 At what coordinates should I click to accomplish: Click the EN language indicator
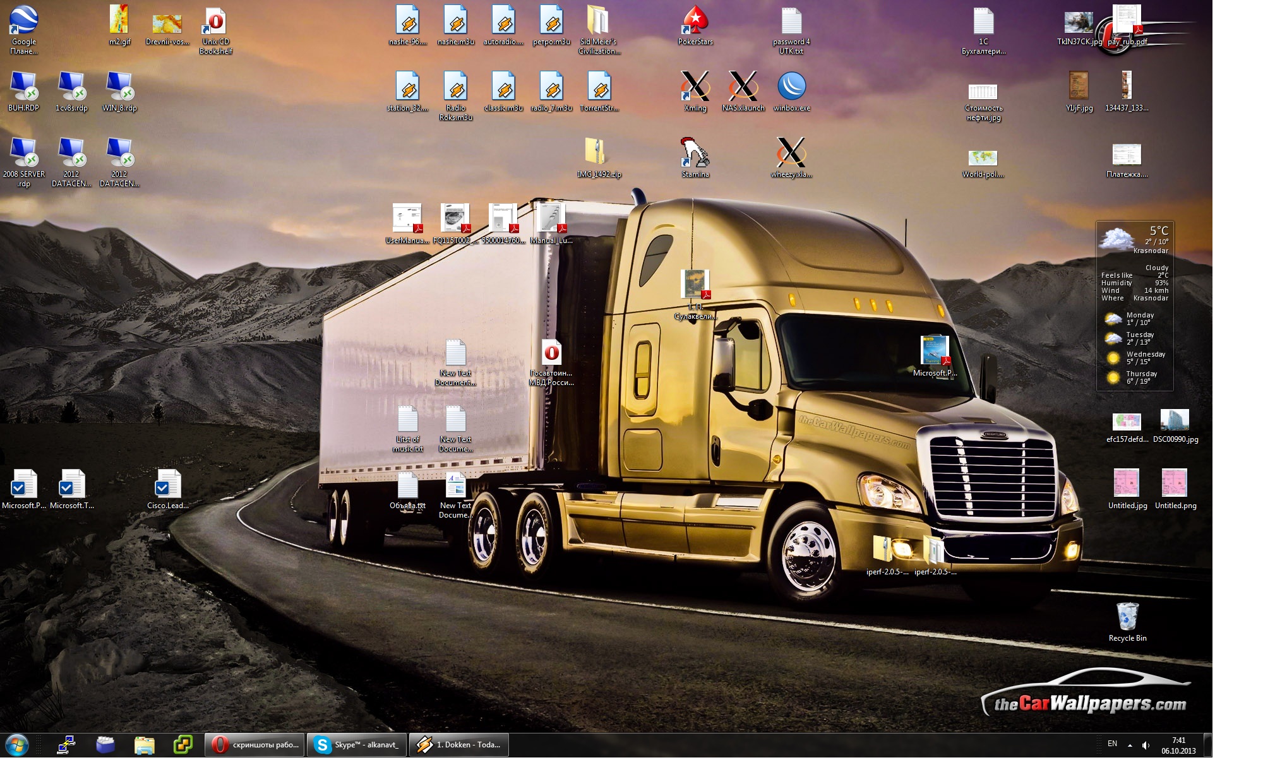point(1112,744)
